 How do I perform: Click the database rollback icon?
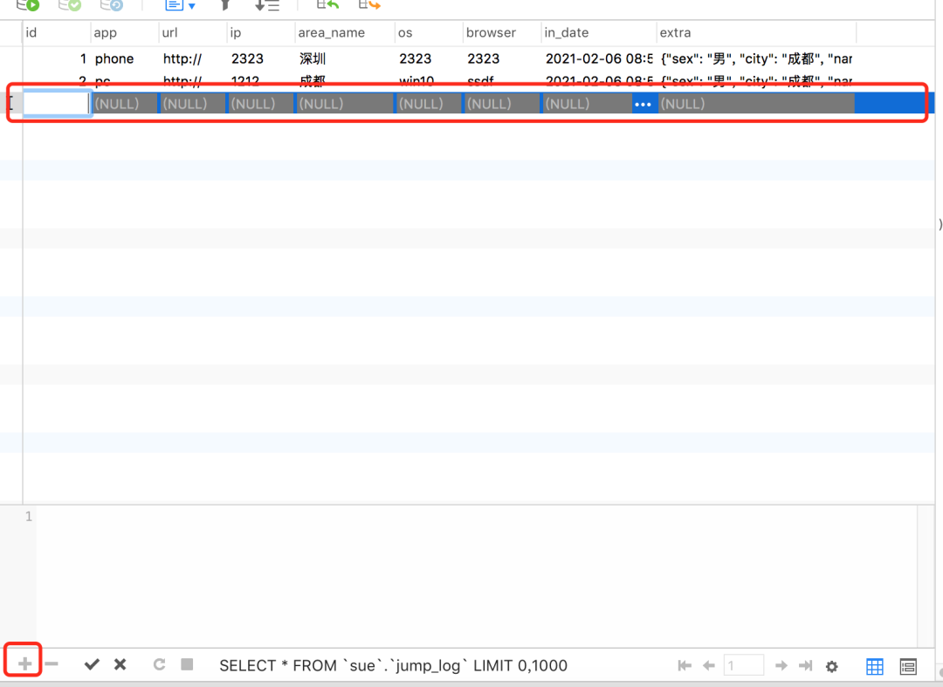[x=112, y=5]
